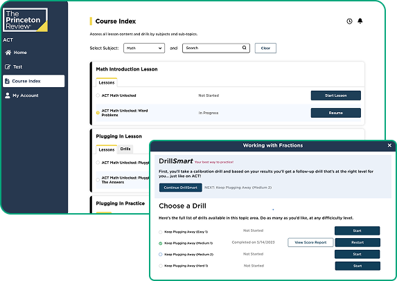The image size is (397, 281).
Task: Select the ACT Math Unlocked status circle
Action: [98, 96]
